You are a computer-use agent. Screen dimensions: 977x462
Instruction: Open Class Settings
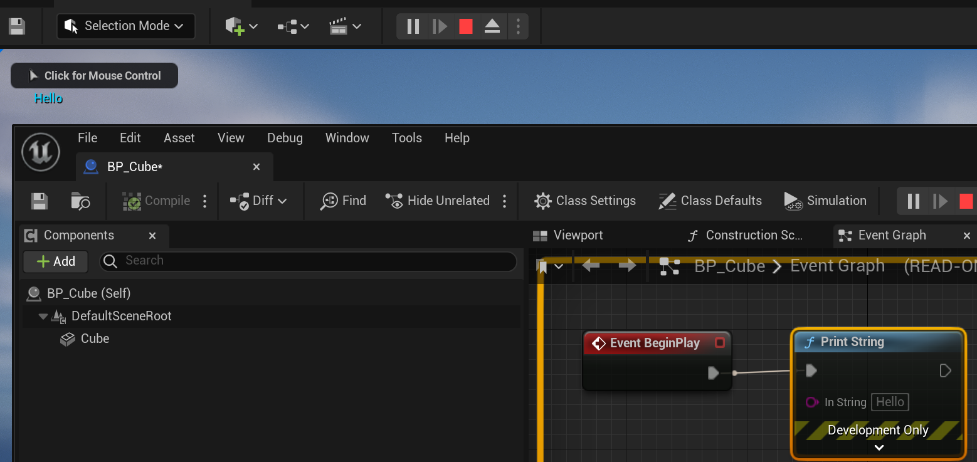coord(585,201)
